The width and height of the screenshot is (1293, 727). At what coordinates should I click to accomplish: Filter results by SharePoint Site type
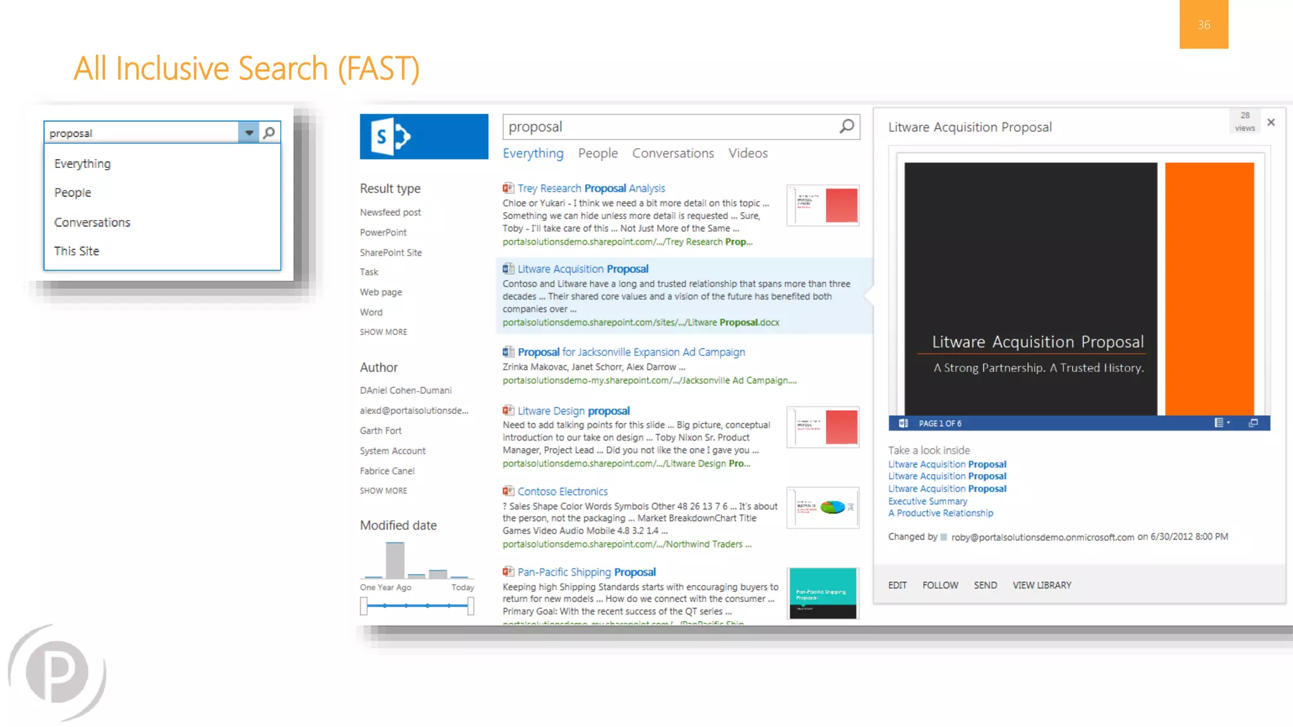[x=391, y=252]
